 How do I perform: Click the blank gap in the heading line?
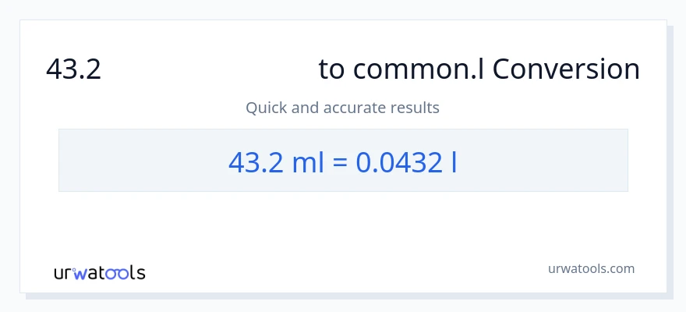[210, 70]
